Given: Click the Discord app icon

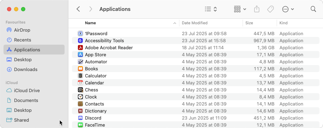Looking at the screenshot, I should pos(80,118).
